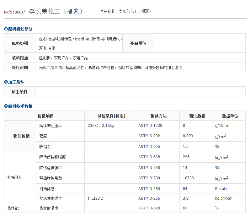This screenshot has width=250, height=222.
Task: Click the 洛氏硬度 row name
Action: point(47,189)
